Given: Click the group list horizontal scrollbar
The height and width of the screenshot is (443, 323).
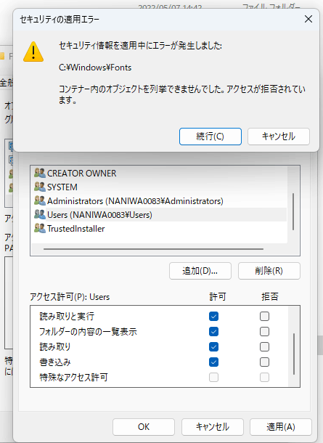Looking at the screenshot, I should click(x=153, y=249).
